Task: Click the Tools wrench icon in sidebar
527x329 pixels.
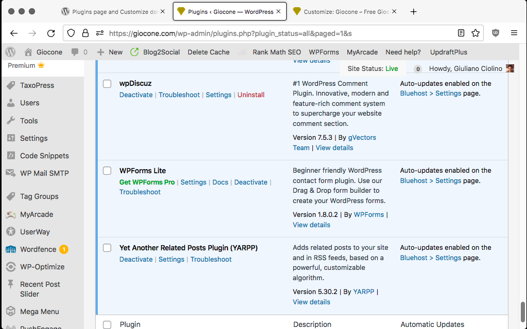Action: (11, 120)
